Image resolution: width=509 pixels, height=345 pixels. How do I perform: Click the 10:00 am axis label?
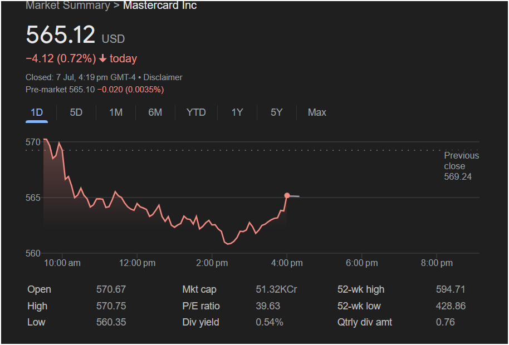tap(62, 263)
